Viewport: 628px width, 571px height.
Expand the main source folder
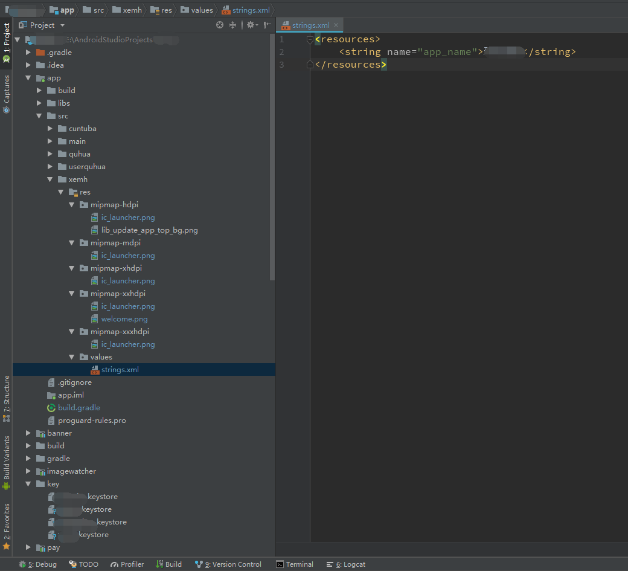click(50, 141)
